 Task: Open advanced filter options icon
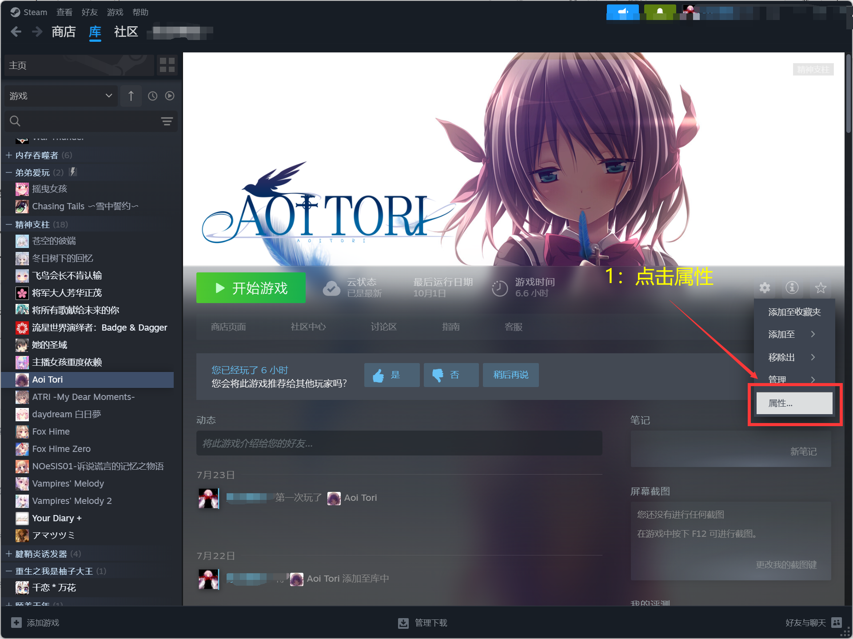(x=167, y=121)
